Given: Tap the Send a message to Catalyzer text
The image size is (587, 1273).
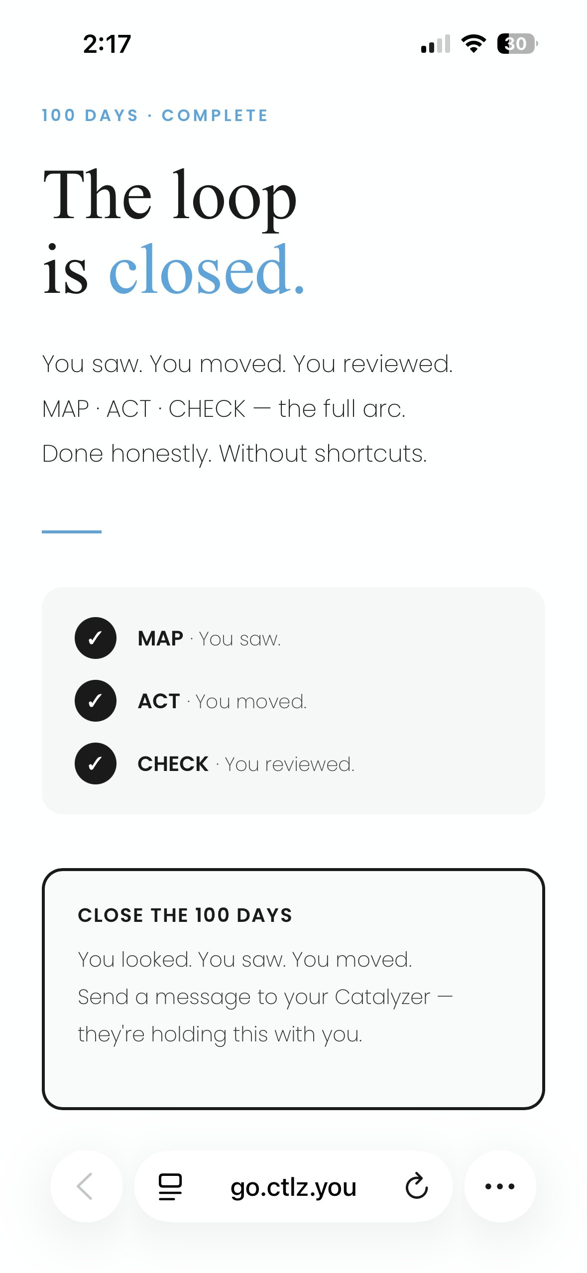Looking at the screenshot, I should tap(265, 997).
